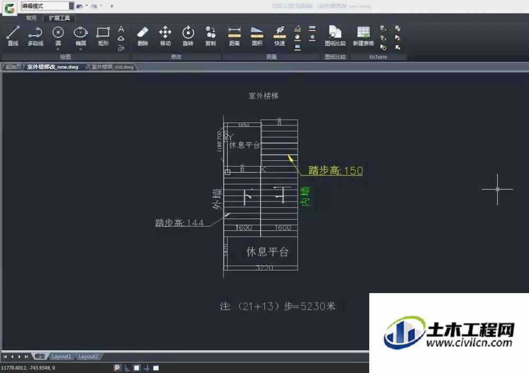The width and height of the screenshot is (529, 373).
Task: Expand the 椭圆 ellipse options arrow
Action: pyautogui.click(x=80, y=49)
